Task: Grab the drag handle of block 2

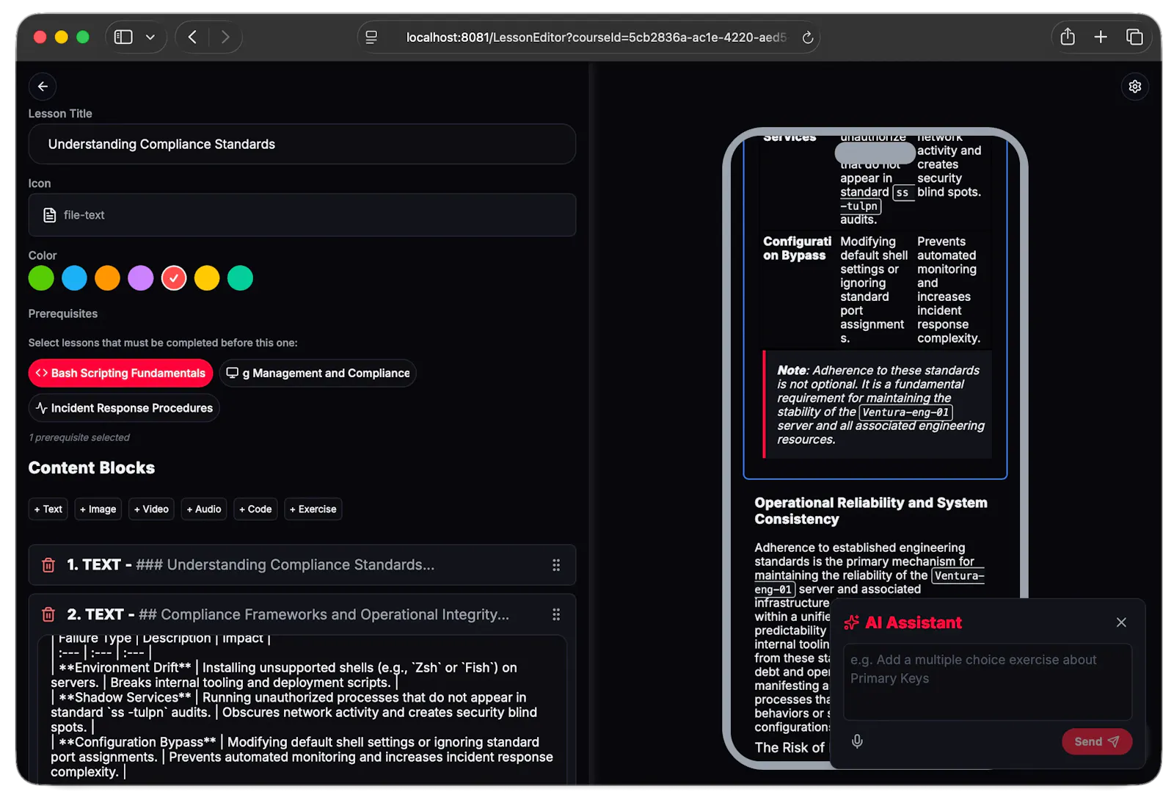Action: (556, 614)
